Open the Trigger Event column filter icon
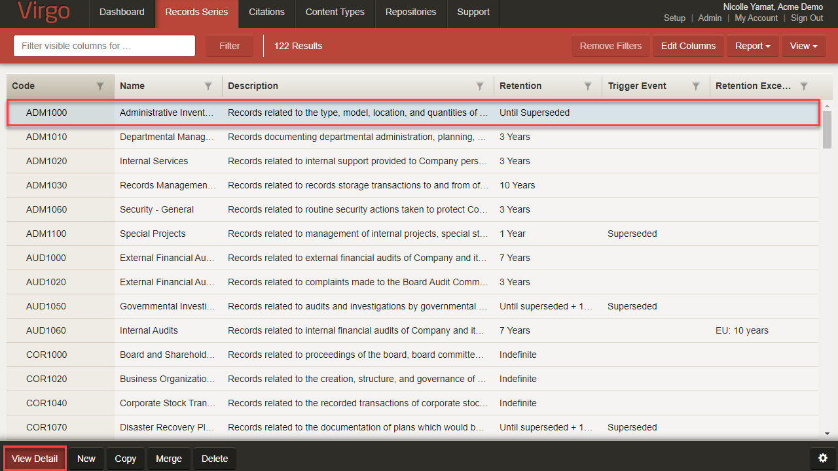The image size is (838, 471). [x=696, y=86]
